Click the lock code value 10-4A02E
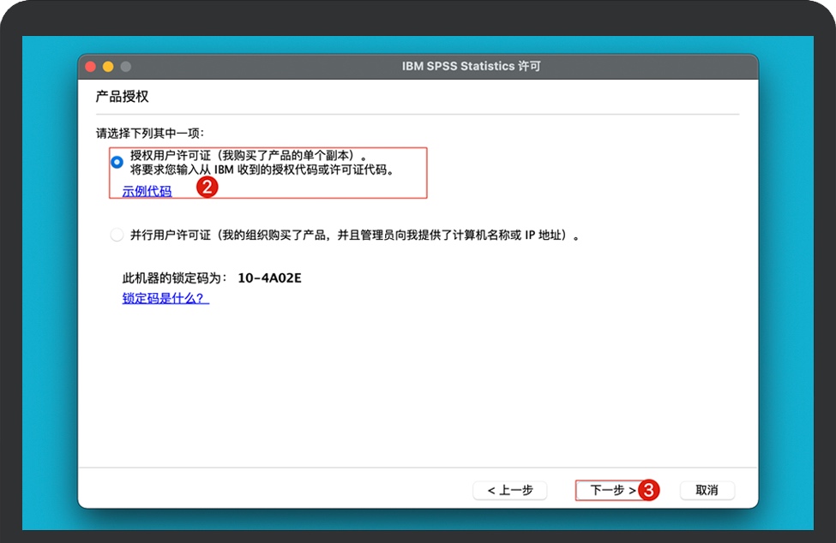 click(269, 277)
